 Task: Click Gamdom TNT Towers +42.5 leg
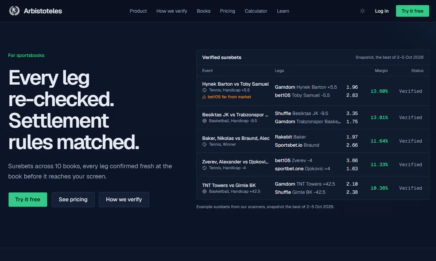(x=305, y=184)
